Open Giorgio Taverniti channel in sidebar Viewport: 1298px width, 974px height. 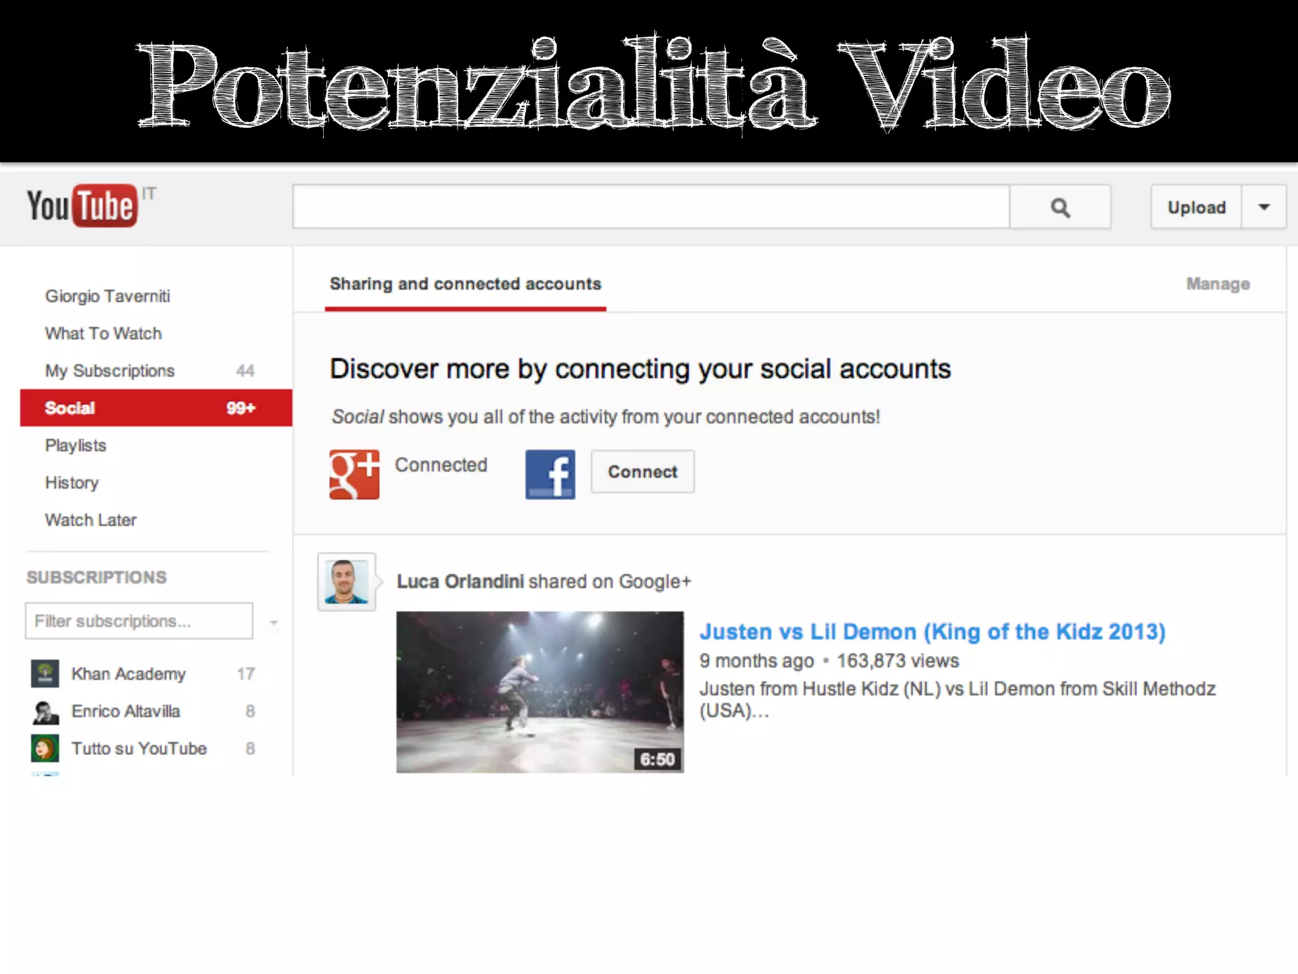[x=108, y=296]
